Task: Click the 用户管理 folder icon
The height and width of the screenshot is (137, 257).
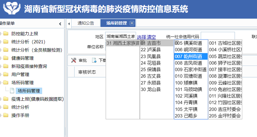Action: [x=6, y=74]
